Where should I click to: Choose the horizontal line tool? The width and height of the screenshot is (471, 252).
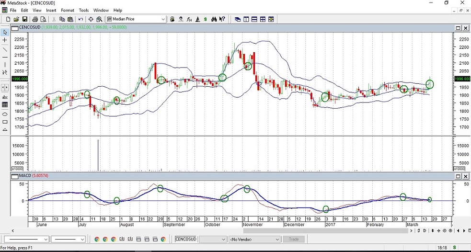(x=5, y=57)
